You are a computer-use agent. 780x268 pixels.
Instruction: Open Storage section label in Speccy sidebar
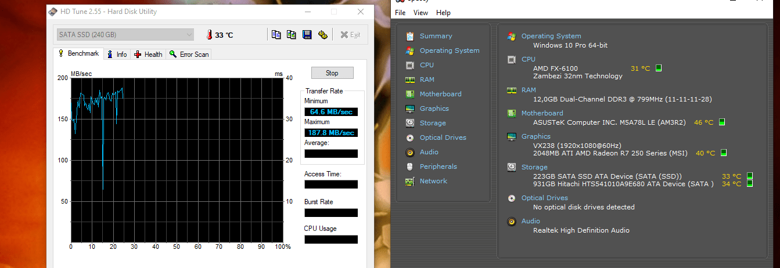click(433, 123)
